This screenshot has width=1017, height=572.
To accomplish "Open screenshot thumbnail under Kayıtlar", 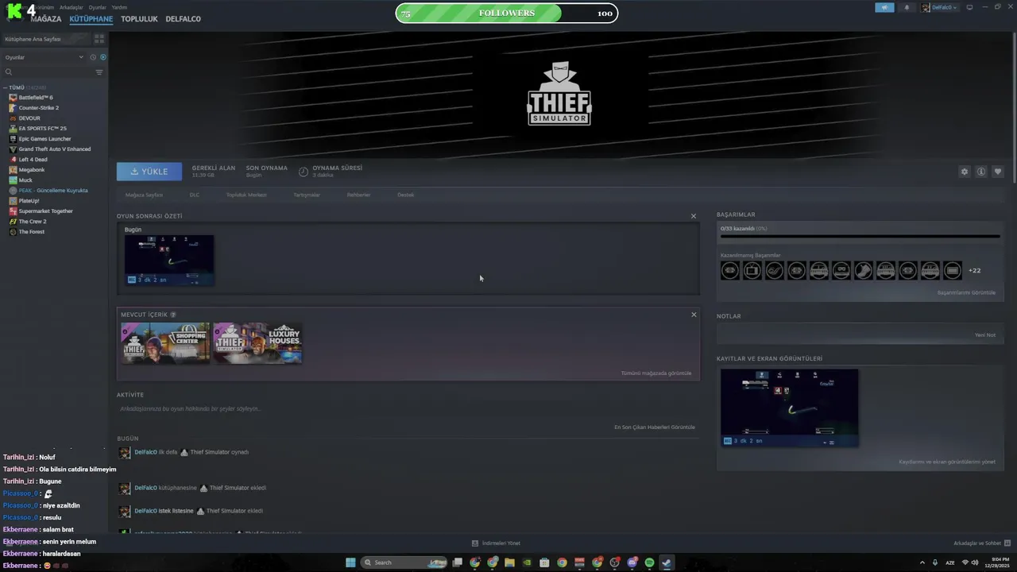I will [x=789, y=408].
